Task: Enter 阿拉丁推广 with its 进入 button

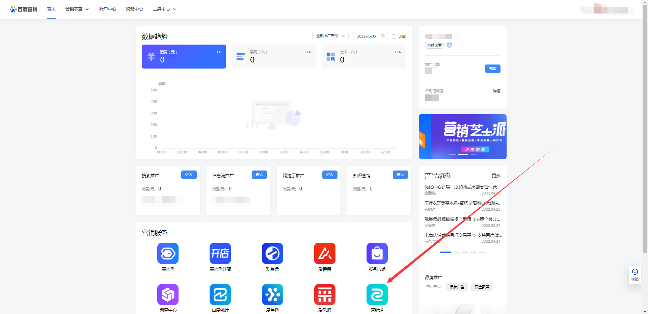Action: pos(330,175)
